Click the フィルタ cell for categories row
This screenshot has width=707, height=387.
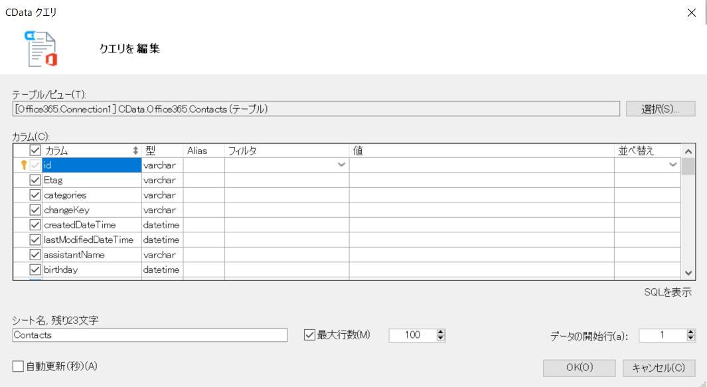pos(287,195)
